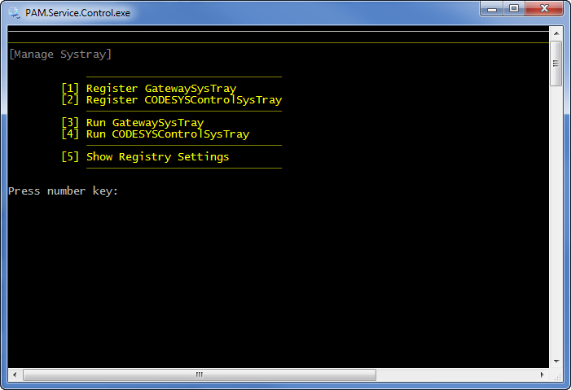Click the 'Show Registry Settings' option text

(x=158, y=157)
